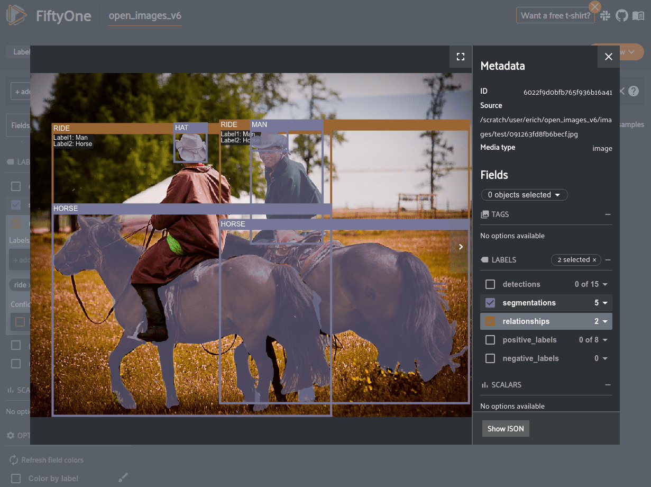Open the '0 objects selected' dropdown
Viewport: 651px width, 487px height.
(x=524, y=195)
